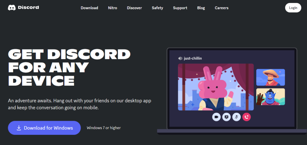Viewport: 307px width, 145px height.
Task: Click the camera icon in laptop illustration
Action: click(x=216, y=117)
